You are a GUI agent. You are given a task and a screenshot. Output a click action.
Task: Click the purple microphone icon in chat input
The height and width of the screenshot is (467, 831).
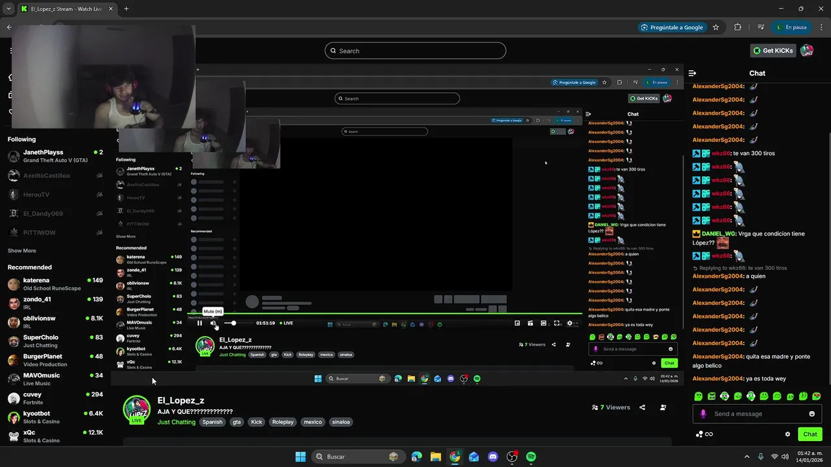(x=703, y=414)
